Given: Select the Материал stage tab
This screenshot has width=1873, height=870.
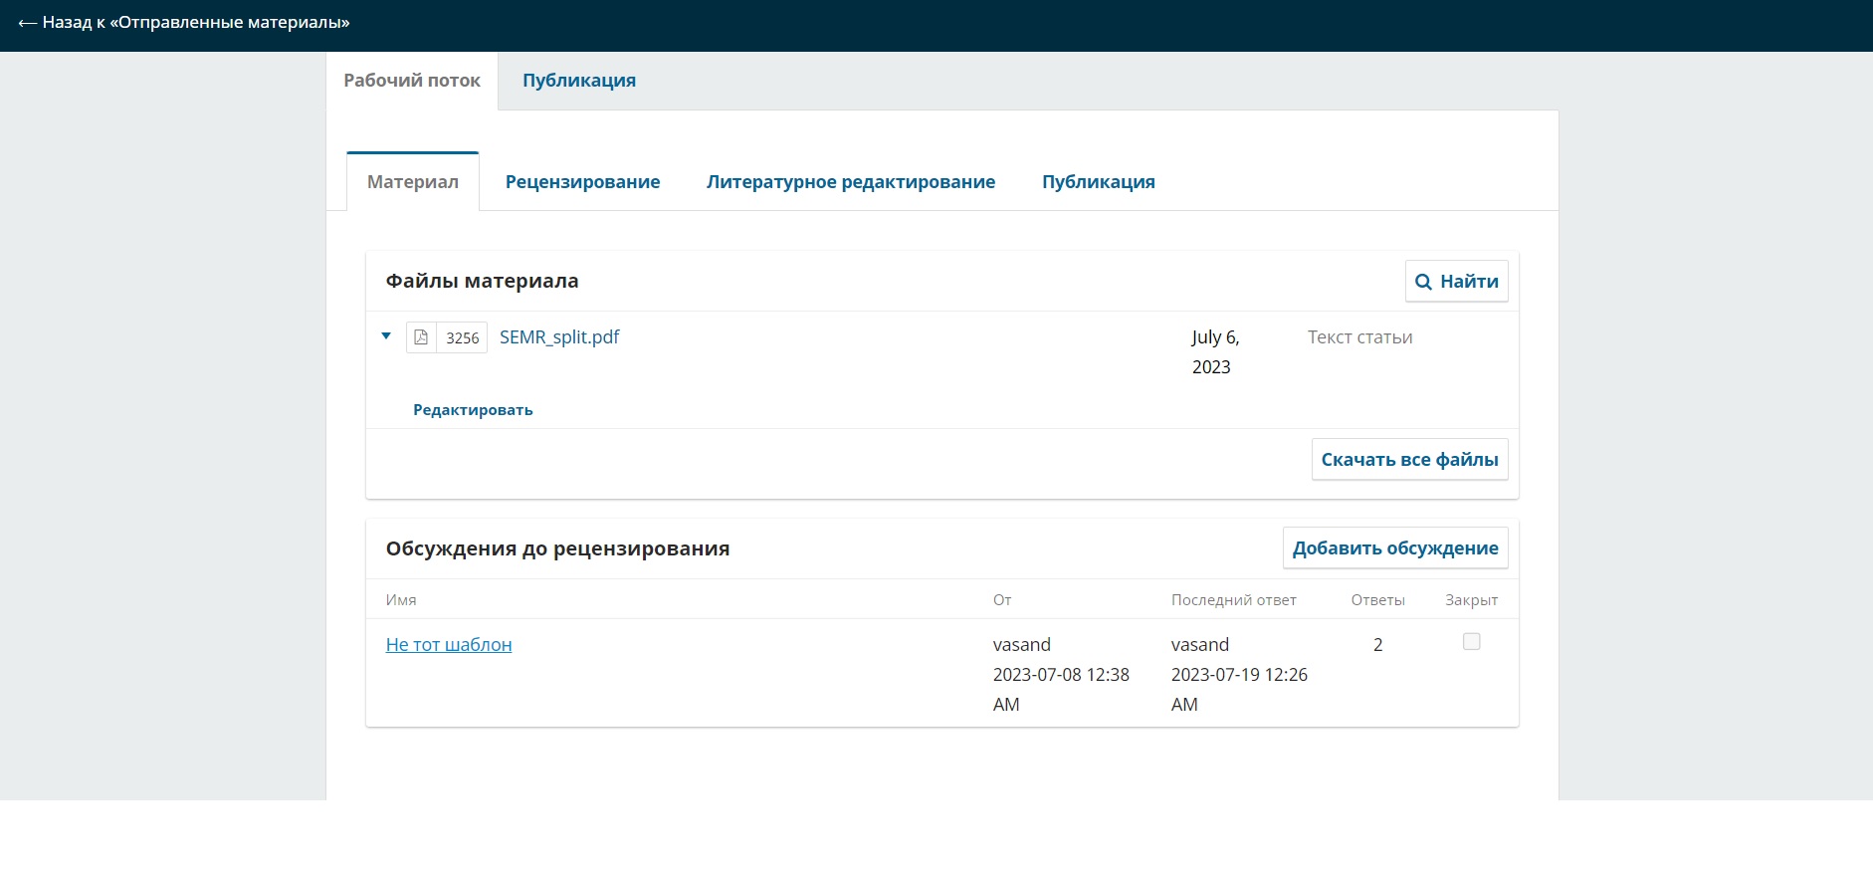Looking at the screenshot, I should [x=412, y=182].
